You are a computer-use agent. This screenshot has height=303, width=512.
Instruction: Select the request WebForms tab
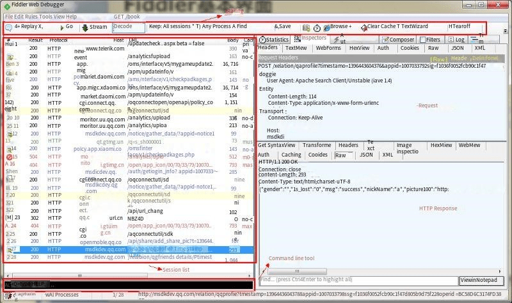328,49
